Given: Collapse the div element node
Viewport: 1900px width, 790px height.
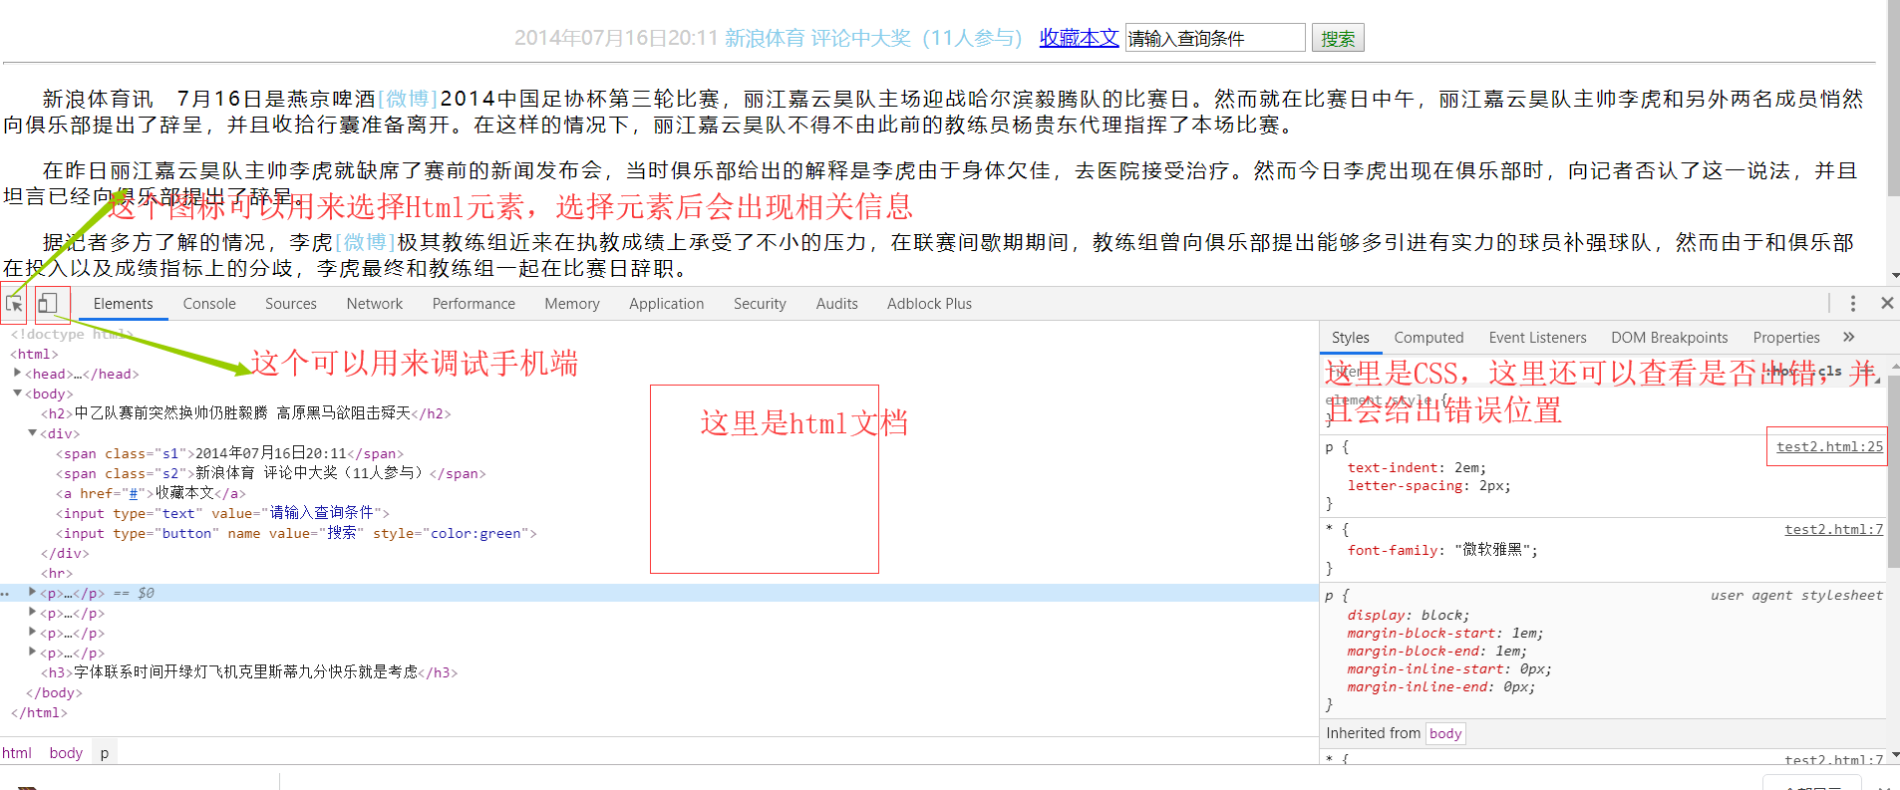Looking at the screenshot, I should (x=32, y=433).
